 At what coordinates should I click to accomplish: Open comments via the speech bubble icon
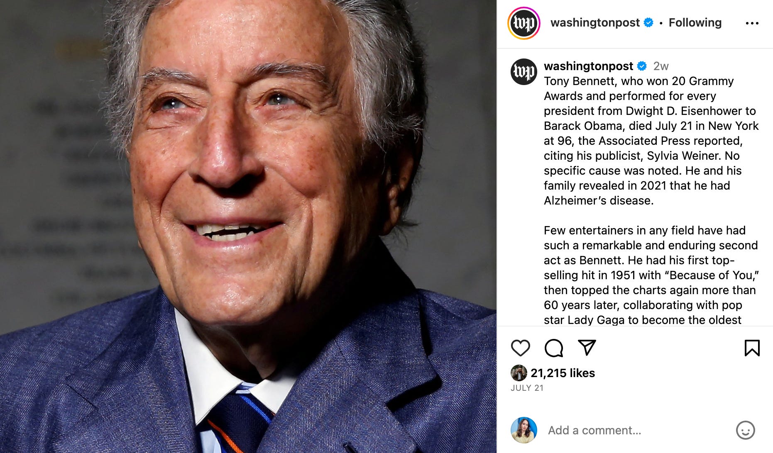click(554, 348)
